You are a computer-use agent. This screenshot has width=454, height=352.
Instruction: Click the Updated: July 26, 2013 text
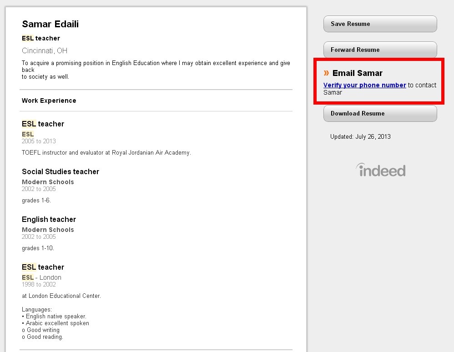click(360, 136)
